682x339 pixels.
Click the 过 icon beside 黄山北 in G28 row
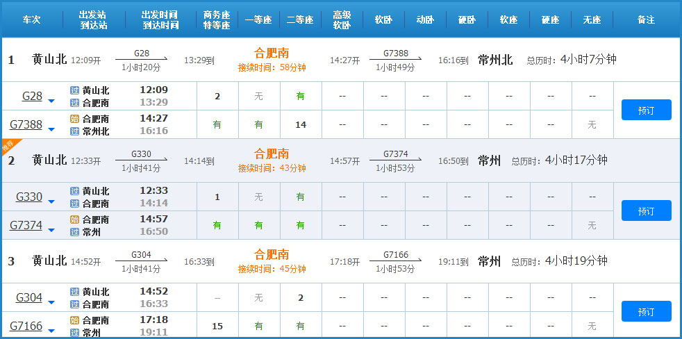(x=74, y=90)
